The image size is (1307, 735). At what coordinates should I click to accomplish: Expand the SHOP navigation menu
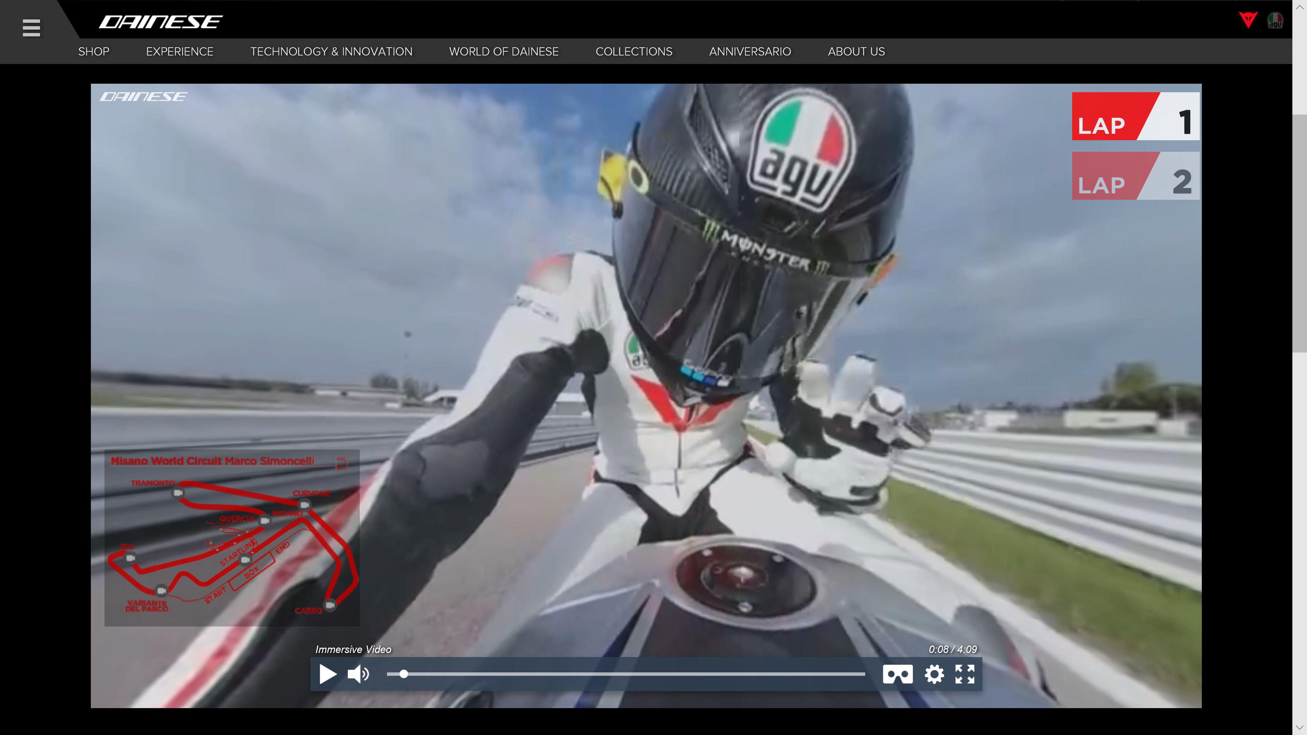pyautogui.click(x=93, y=51)
